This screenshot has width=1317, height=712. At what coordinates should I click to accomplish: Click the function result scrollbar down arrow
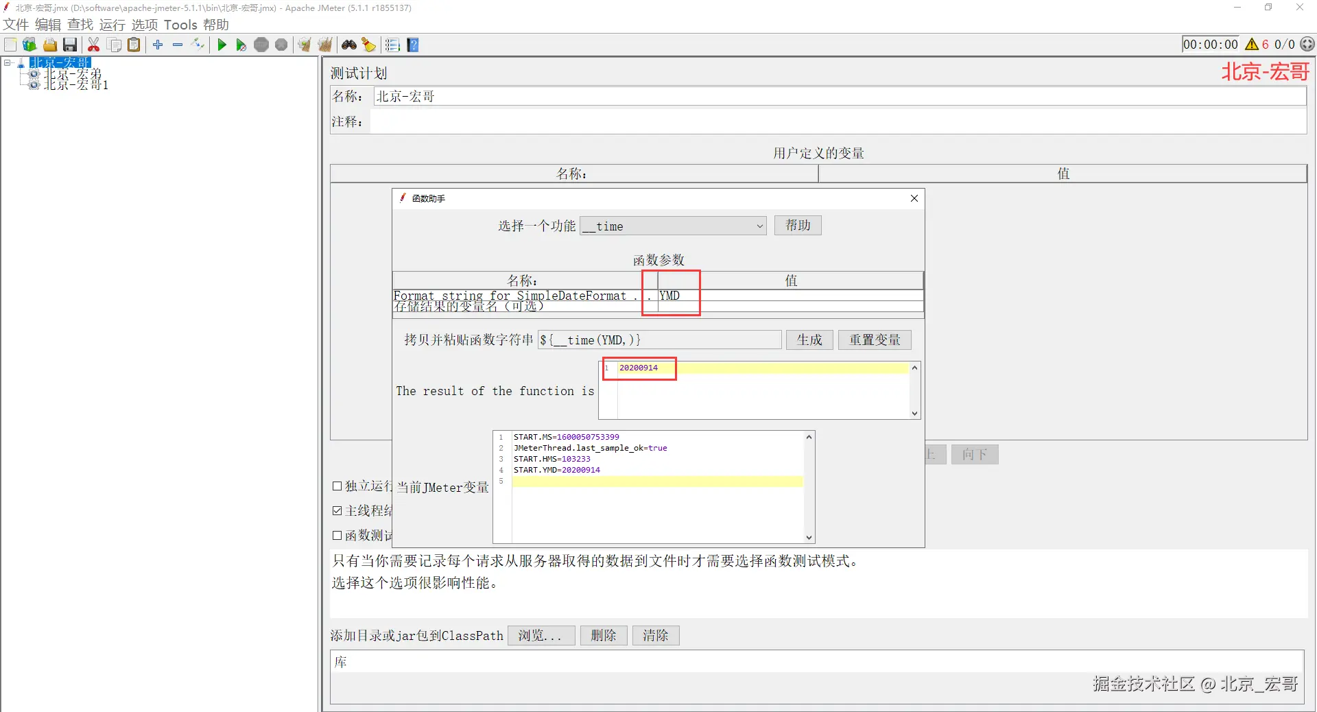[914, 413]
